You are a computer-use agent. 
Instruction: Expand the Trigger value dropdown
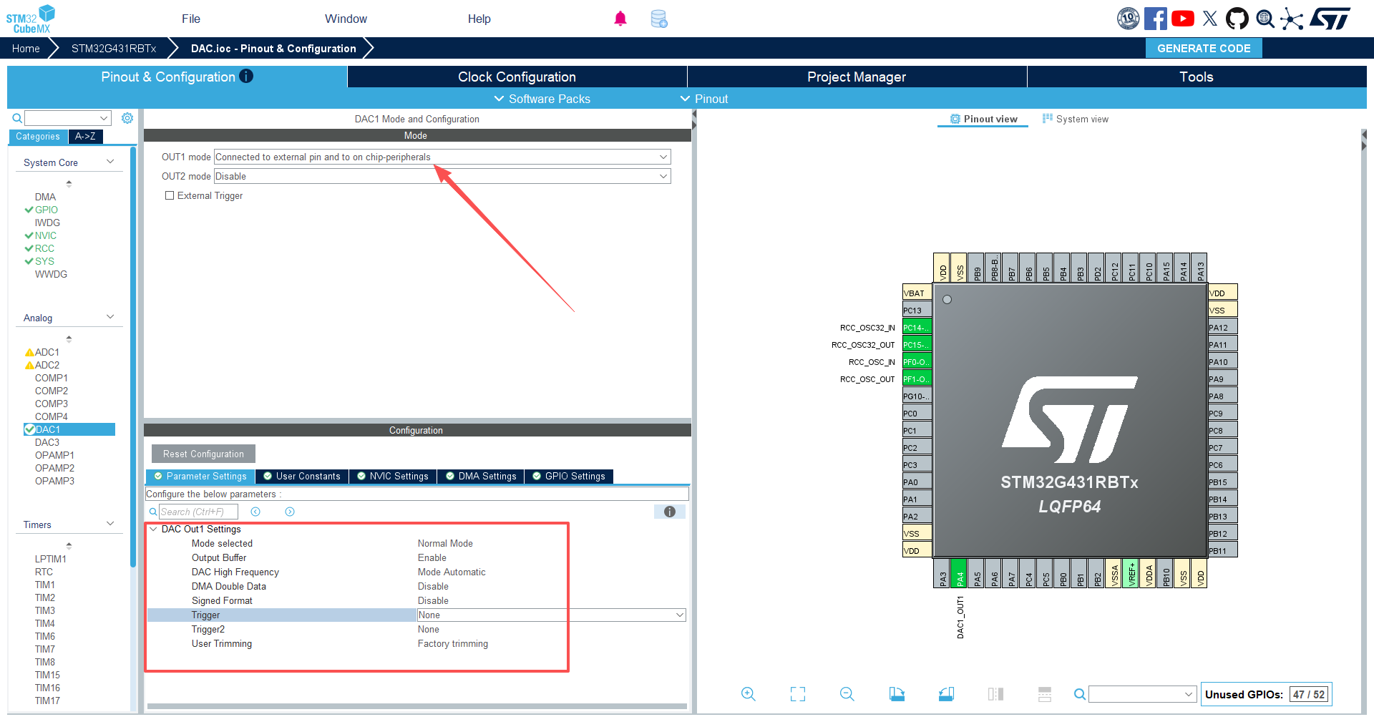click(679, 615)
